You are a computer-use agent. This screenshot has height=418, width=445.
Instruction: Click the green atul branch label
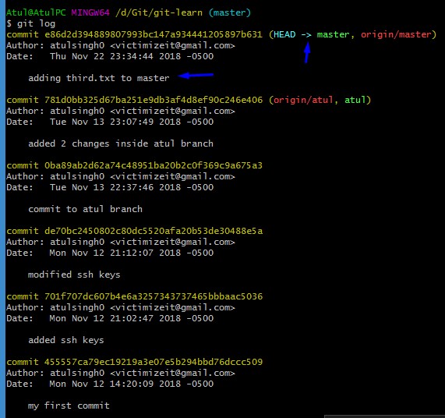point(355,100)
